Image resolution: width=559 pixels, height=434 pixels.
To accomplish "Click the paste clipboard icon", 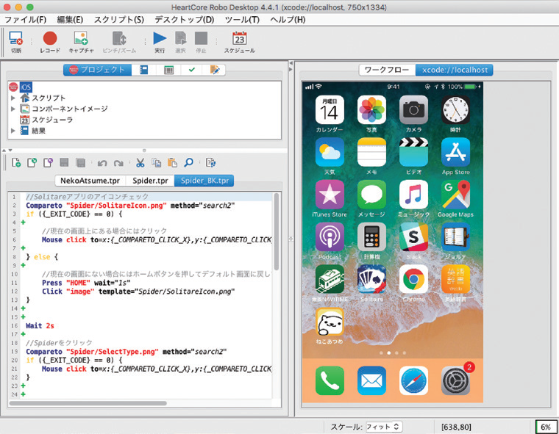I will (x=172, y=163).
